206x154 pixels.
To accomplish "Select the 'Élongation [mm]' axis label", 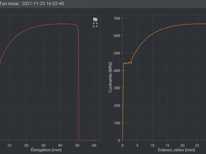I will (x=46, y=150).
